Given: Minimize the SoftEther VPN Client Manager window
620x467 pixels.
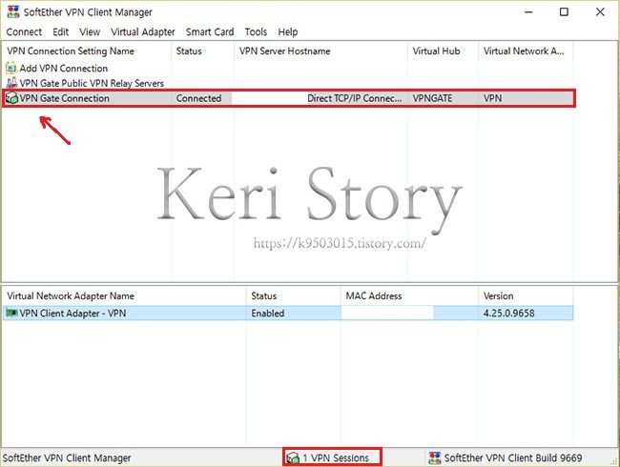Looking at the screenshot, I should click(x=528, y=11).
